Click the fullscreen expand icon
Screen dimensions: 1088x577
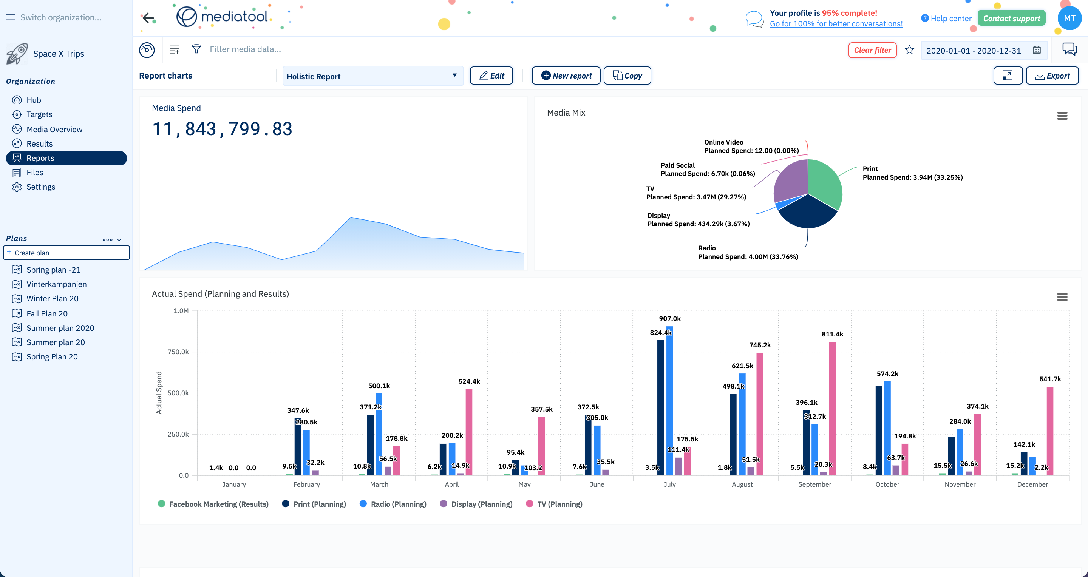click(1007, 76)
